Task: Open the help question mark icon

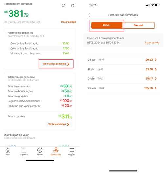Action: [x=64, y=6]
